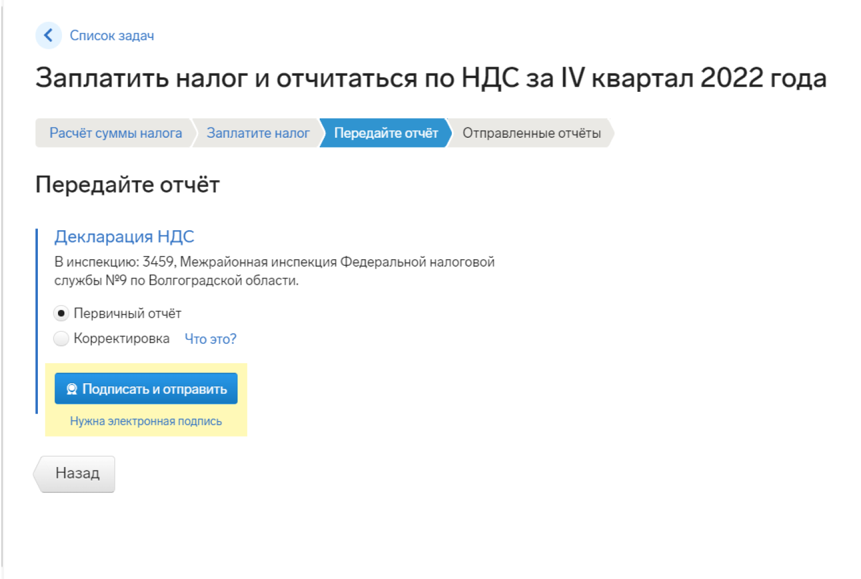Choose the Корректировка radio option
Image resolution: width=861 pixels, height=579 pixels.
(x=61, y=339)
